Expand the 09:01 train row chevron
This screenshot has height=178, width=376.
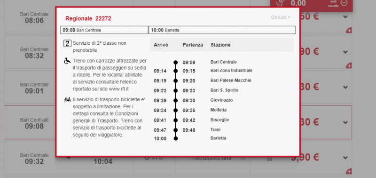point(345,87)
